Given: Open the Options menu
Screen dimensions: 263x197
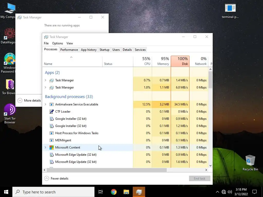Looking at the screenshot, I should (x=58, y=43).
